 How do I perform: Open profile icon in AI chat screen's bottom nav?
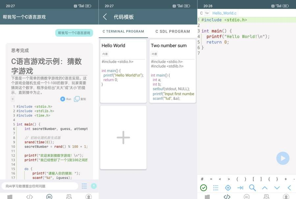pyautogui.click(x=89, y=197)
